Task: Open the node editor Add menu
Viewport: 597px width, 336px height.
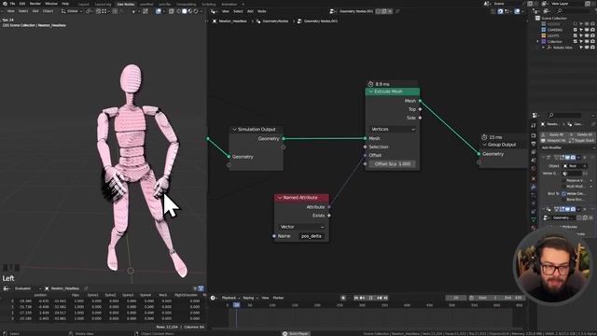Action: coord(250,11)
